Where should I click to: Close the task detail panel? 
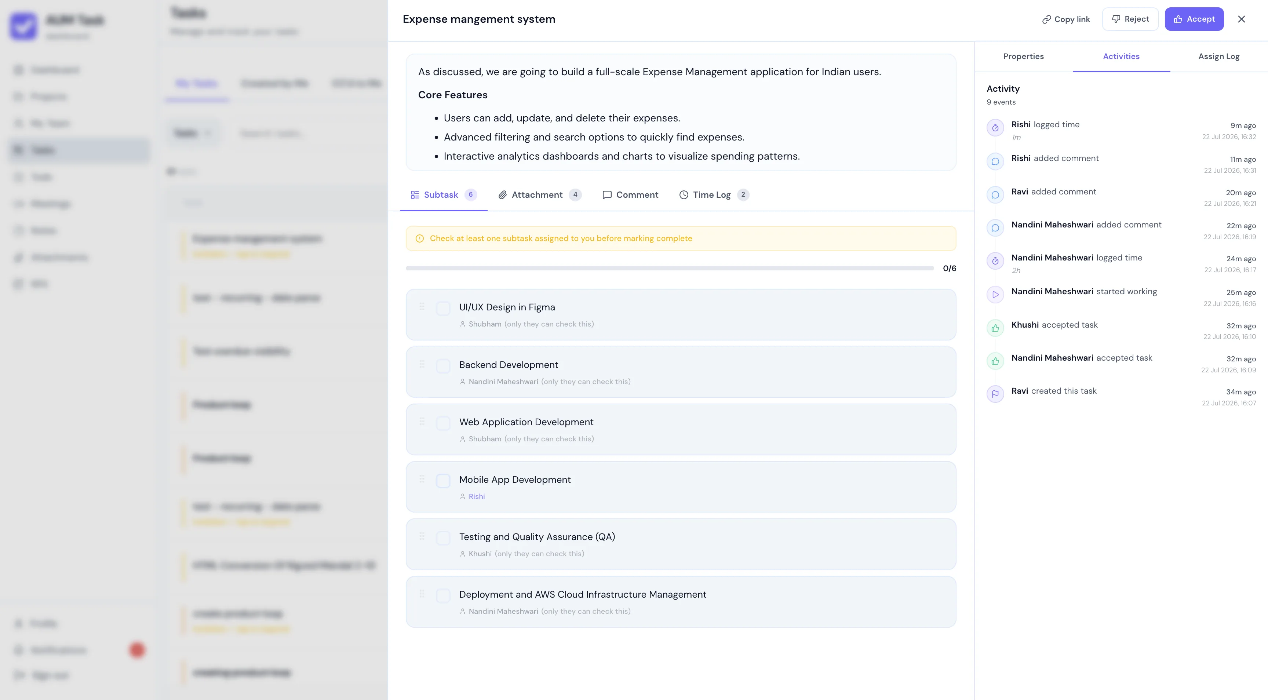1242,19
